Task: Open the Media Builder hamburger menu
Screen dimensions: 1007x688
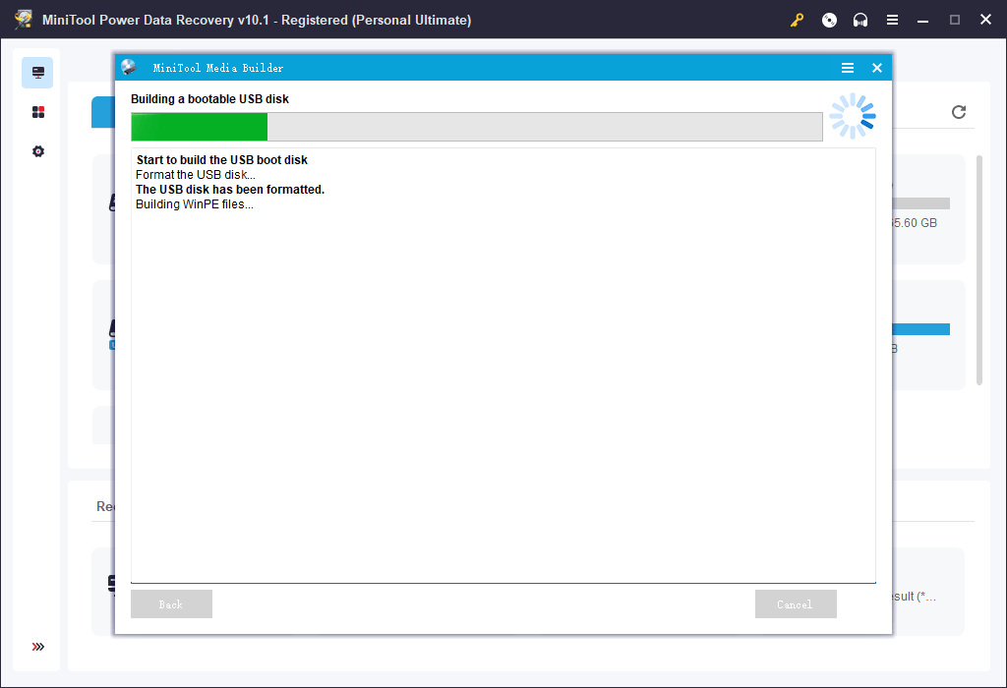Action: click(x=848, y=68)
